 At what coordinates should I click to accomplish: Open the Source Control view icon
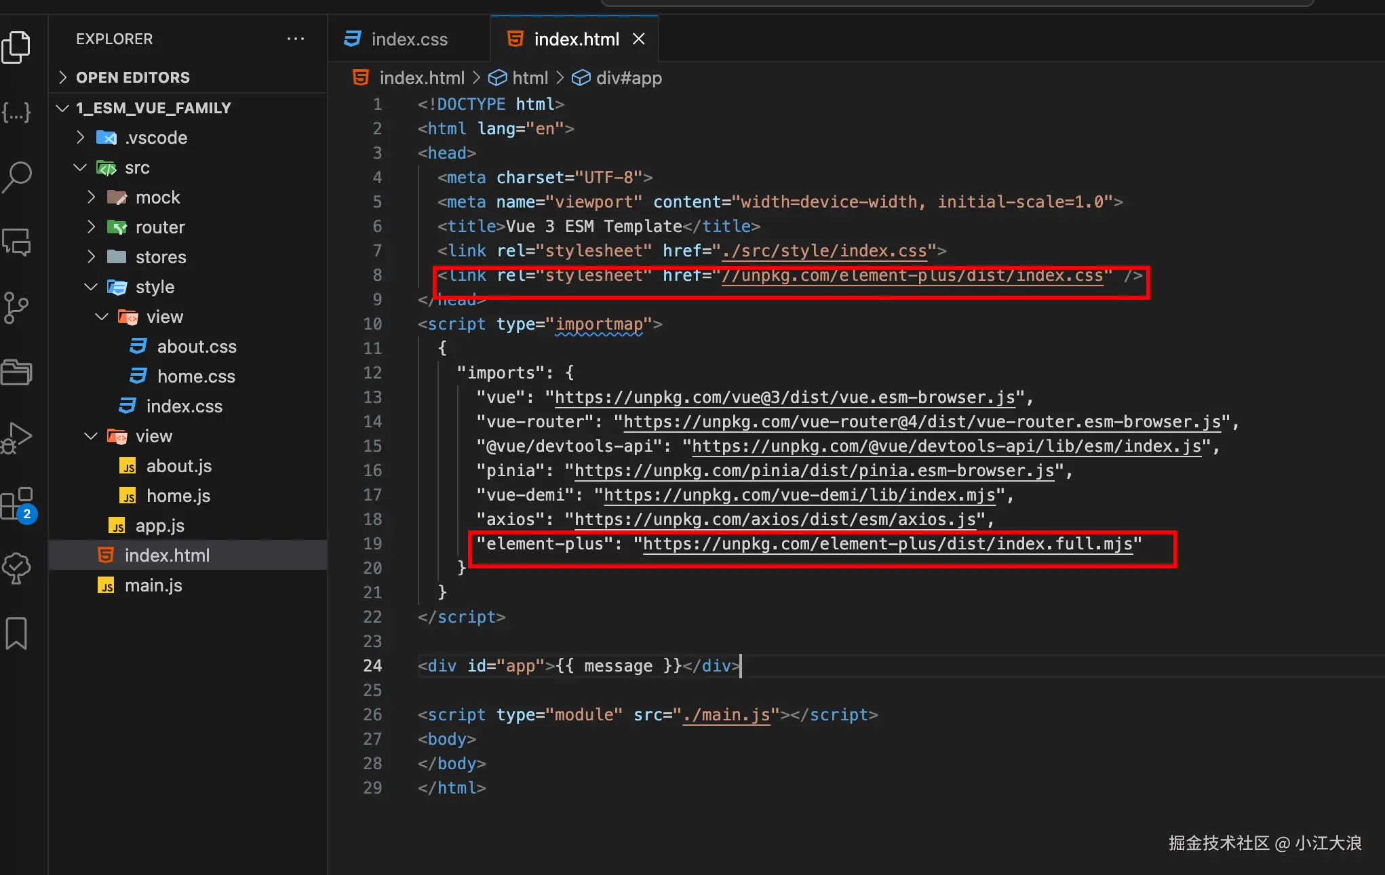point(16,307)
